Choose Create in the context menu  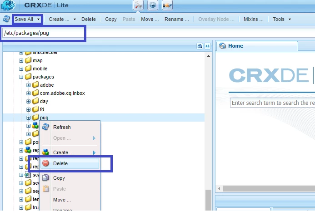click(70, 152)
